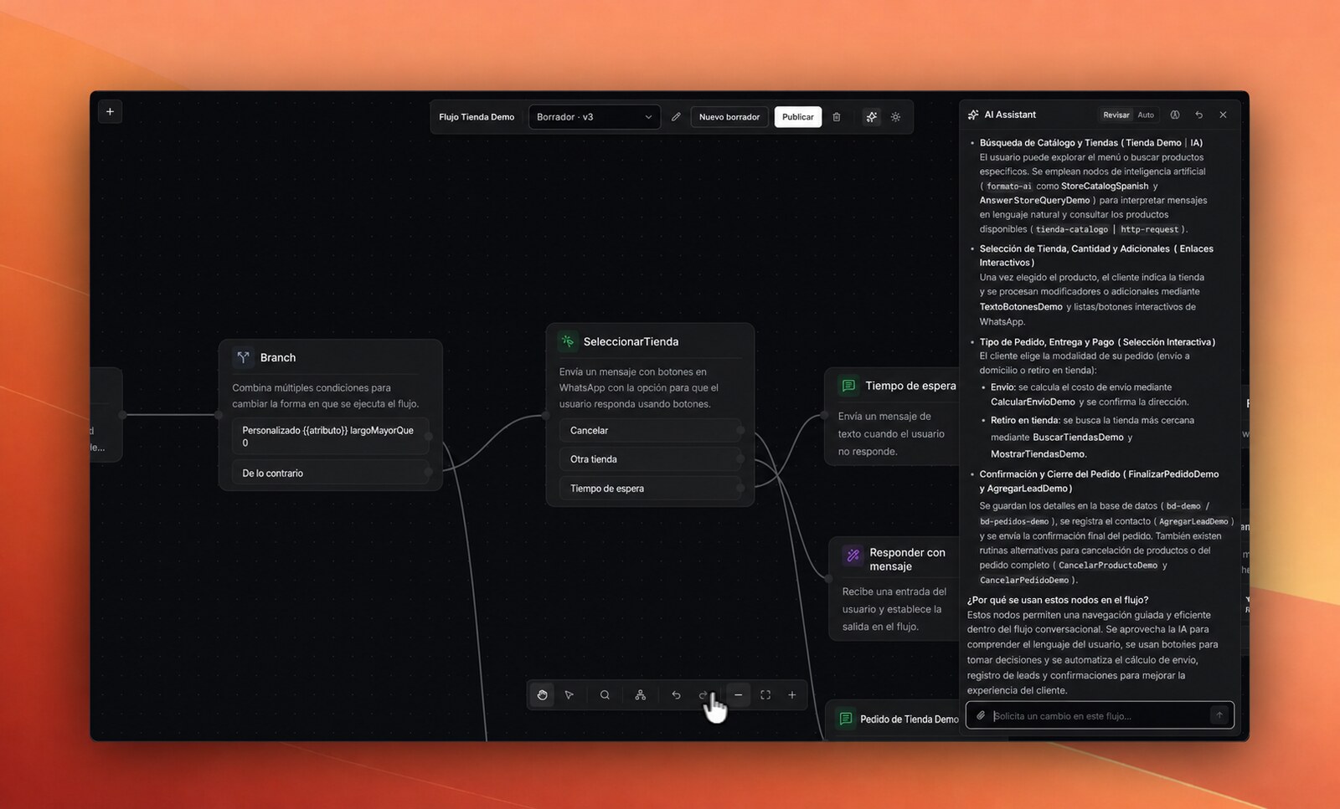Image resolution: width=1340 pixels, height=809 pixels.
Task: Switch assistant mode to Revisar
Action: (1116, 115)
